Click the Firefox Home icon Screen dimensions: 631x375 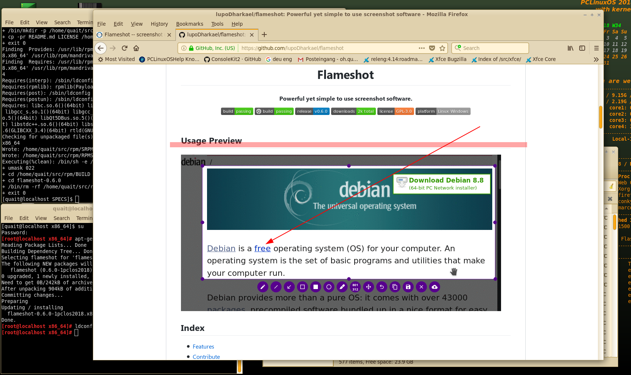[x=136, y=48]
